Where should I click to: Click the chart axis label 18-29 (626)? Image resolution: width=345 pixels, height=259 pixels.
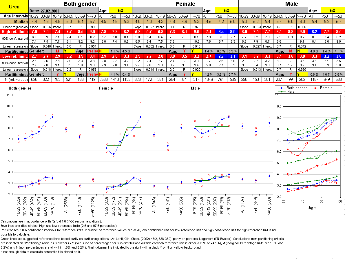[x=19, y=206]
